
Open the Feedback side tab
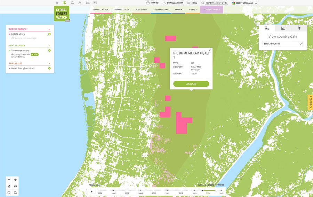point(311,102)
